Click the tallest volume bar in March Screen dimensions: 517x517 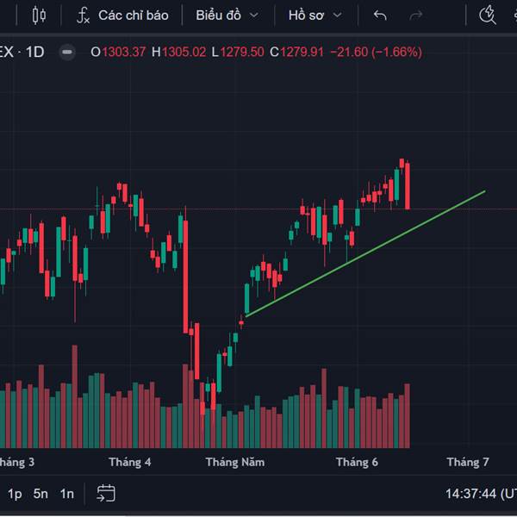point(75,396)
